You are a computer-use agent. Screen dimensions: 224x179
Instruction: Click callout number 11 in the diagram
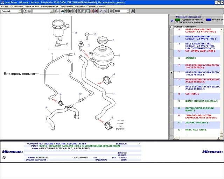pos(76,33)
